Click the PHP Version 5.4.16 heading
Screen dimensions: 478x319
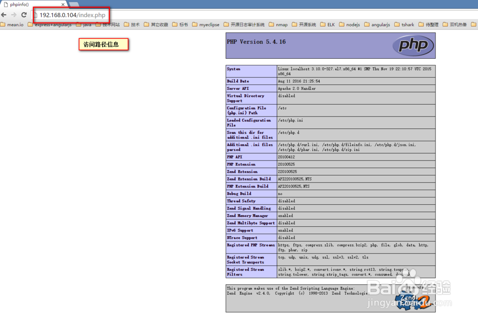coord(256,42)
